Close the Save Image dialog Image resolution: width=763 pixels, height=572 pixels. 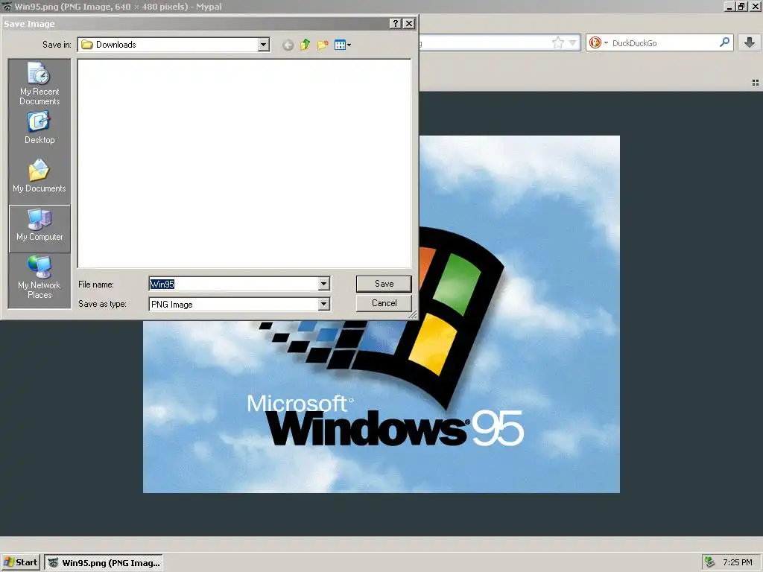(x=409, y=24)
